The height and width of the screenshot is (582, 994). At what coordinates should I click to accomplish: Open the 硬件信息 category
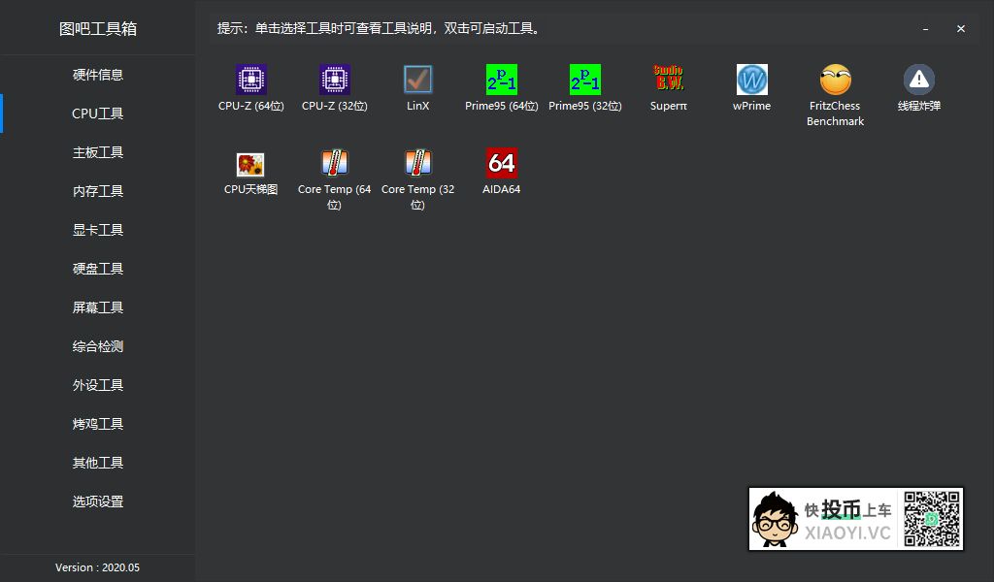tap(98, 75)
